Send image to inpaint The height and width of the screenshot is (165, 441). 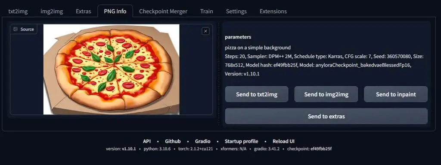[x=396, y=94]
